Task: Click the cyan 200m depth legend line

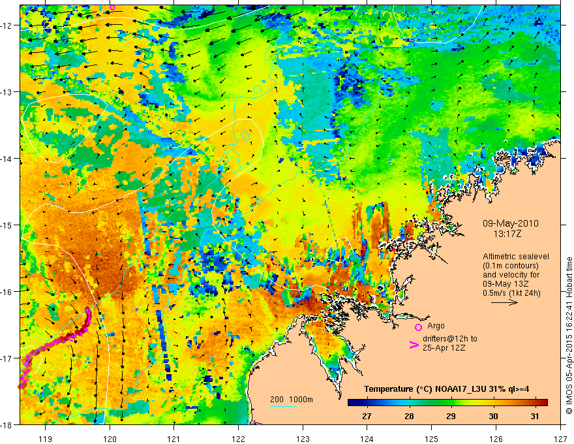Action: click(283, 406)
